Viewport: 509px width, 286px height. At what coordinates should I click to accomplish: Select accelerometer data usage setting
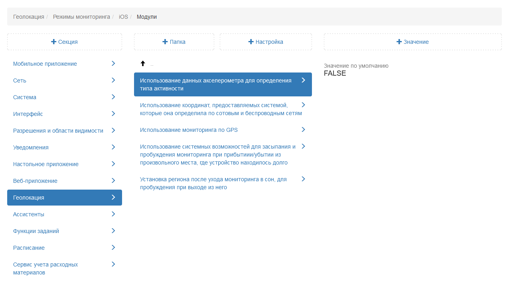[215, 84]
